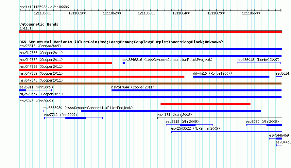Click ruler position 121186200
Screen dimensions: 291x168
point(112,13)
